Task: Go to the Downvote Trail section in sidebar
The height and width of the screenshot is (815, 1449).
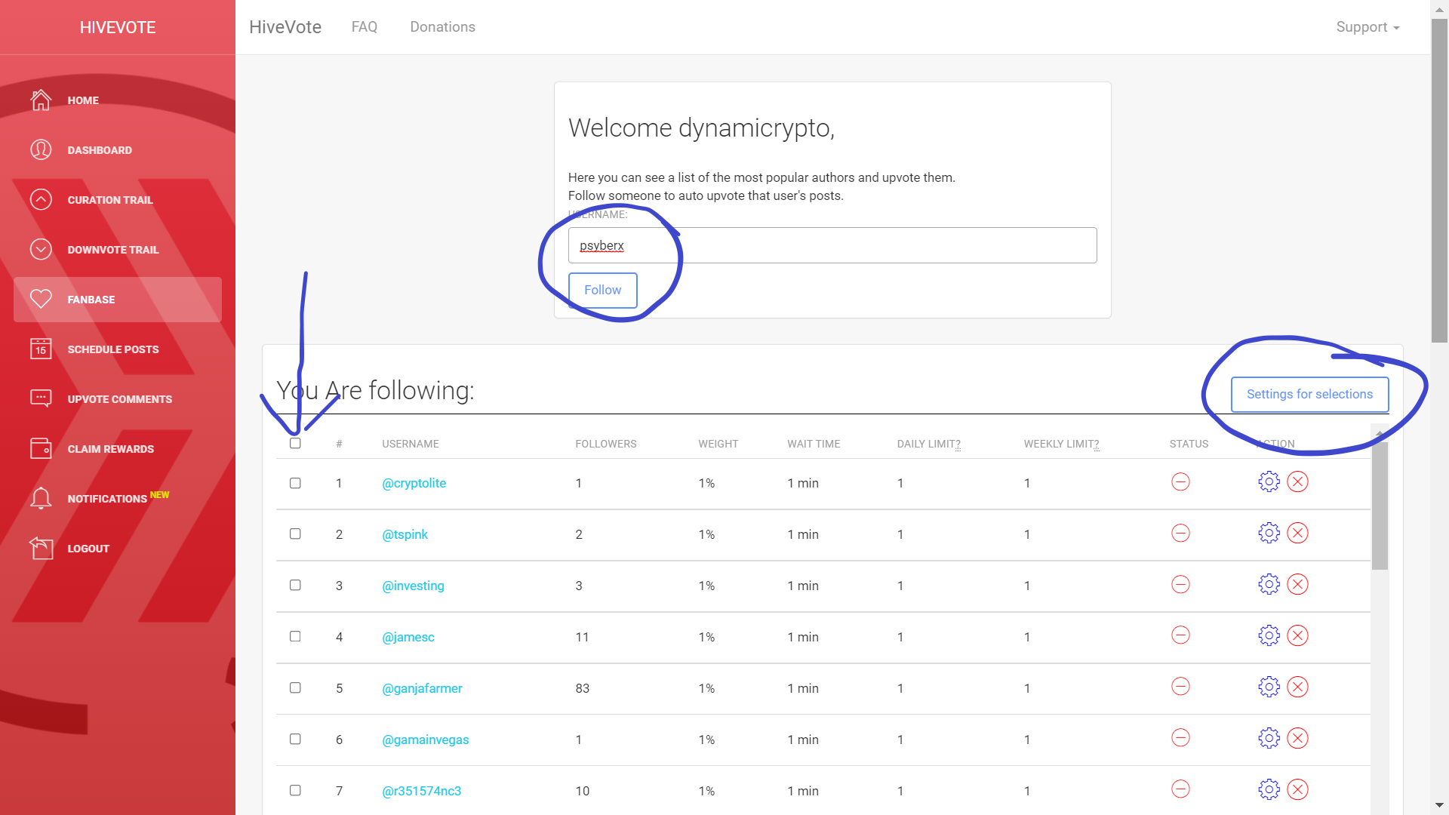Action: coord(118,249)
